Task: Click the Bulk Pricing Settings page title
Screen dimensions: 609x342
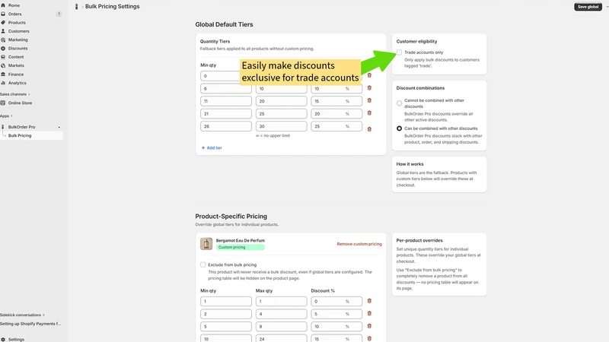Action: click(112, 7)
